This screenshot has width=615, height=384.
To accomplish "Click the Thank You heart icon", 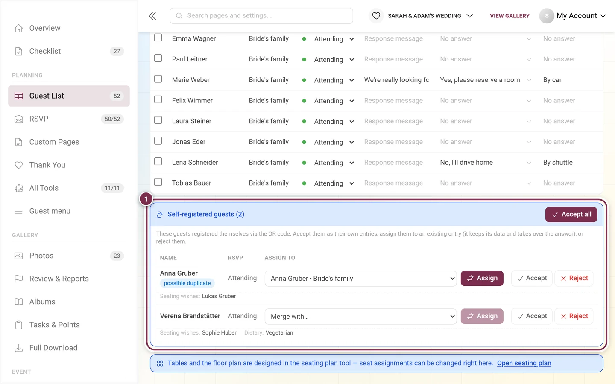I will click(19, 165).
